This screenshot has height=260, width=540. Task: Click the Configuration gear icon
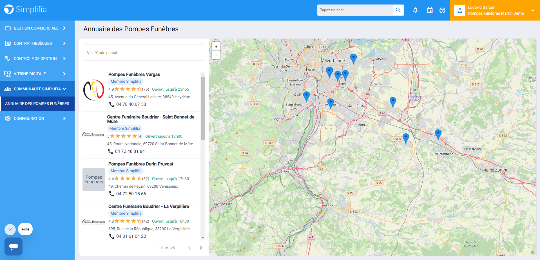tap(8, 118)
